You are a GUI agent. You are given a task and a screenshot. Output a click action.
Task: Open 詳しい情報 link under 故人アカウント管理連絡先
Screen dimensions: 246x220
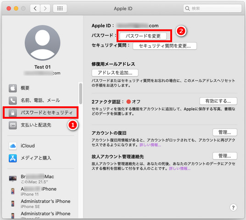tap(180, 169)
